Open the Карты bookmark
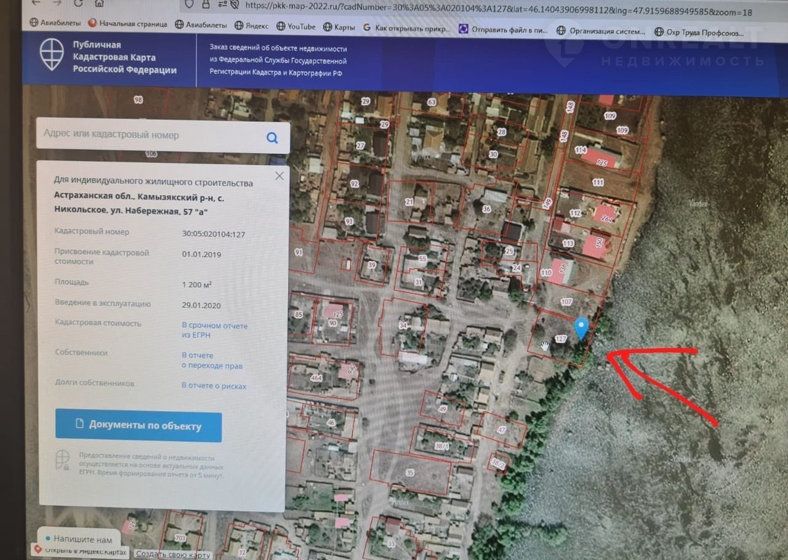Screen dimensions: 788x560 tap(339, 27)
